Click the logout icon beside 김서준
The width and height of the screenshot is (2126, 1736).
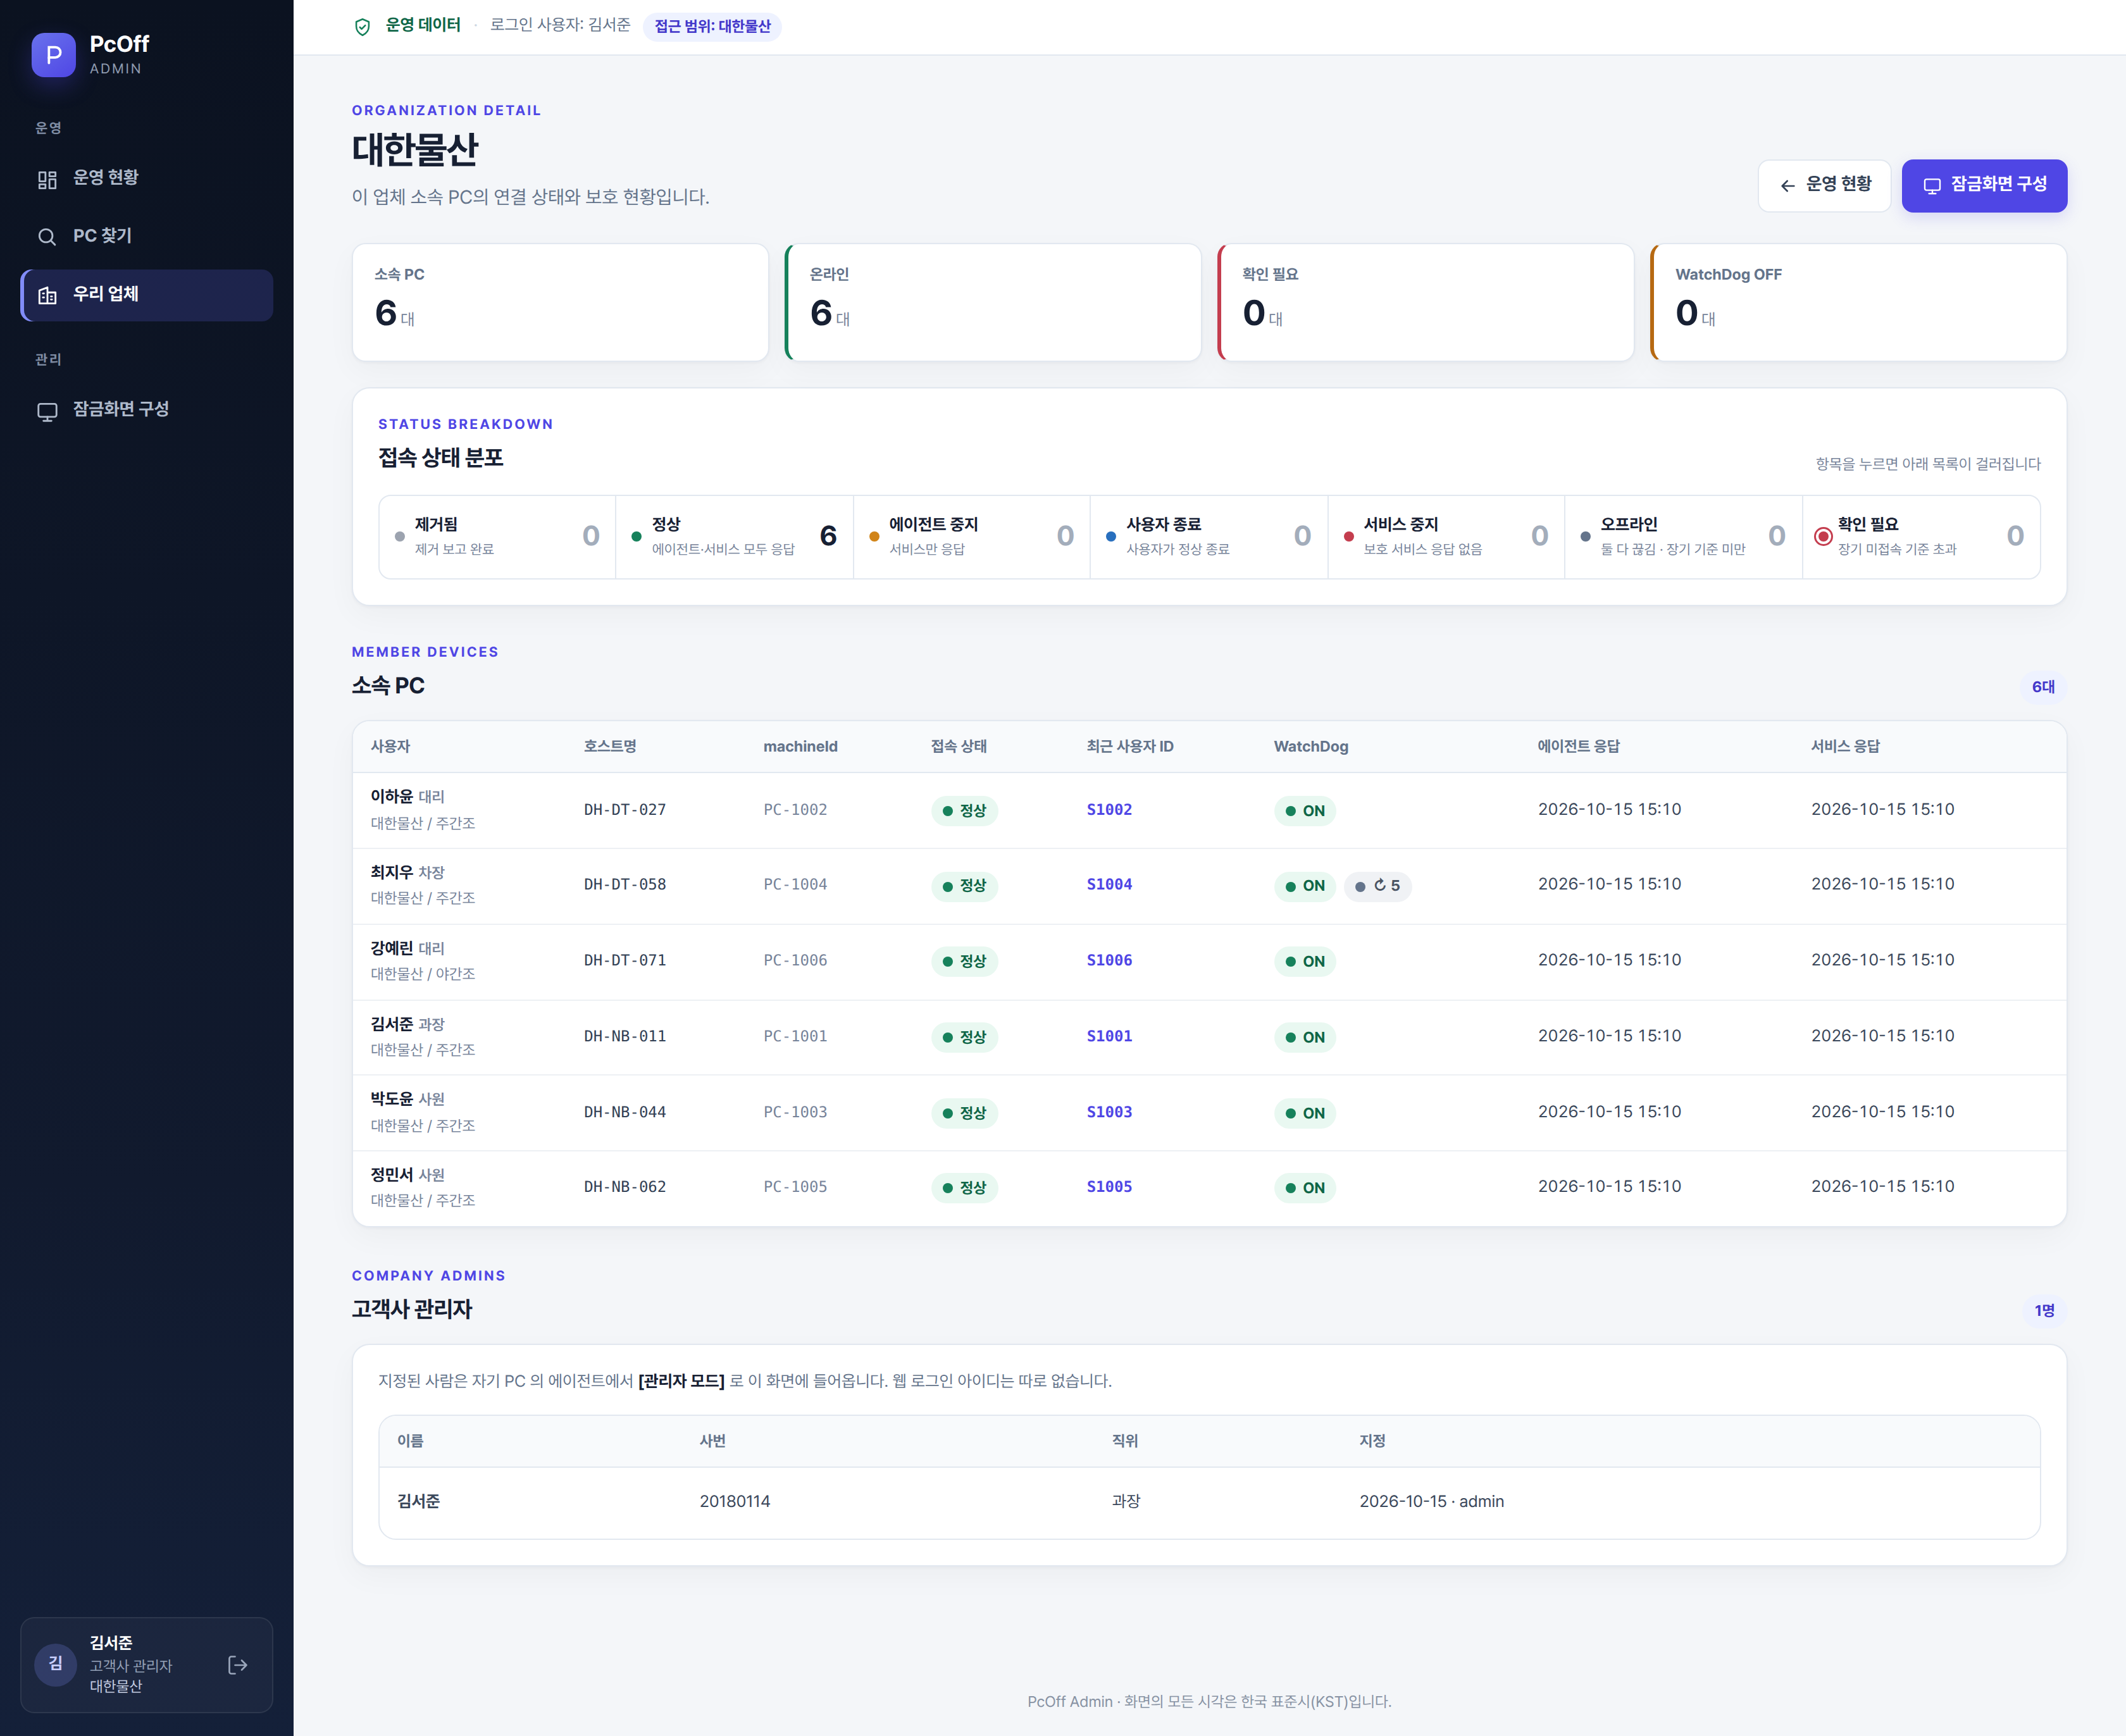click(238, 1665)
